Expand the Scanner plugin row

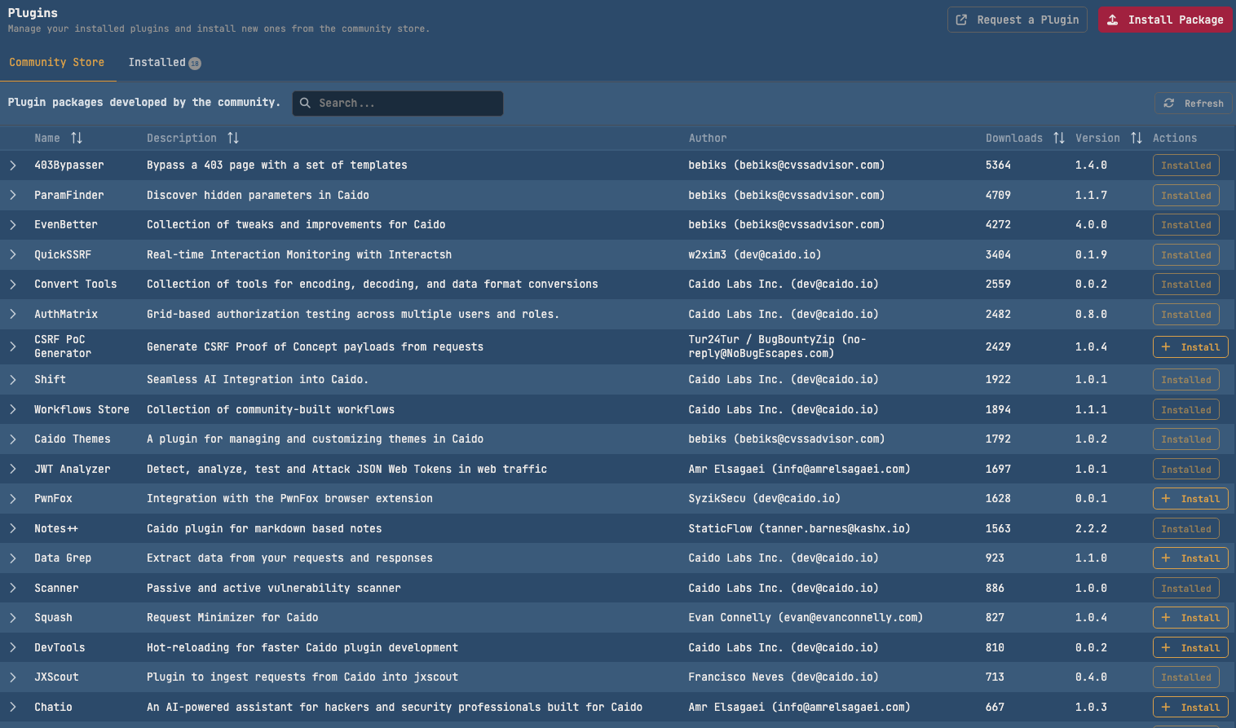(13, 588)
